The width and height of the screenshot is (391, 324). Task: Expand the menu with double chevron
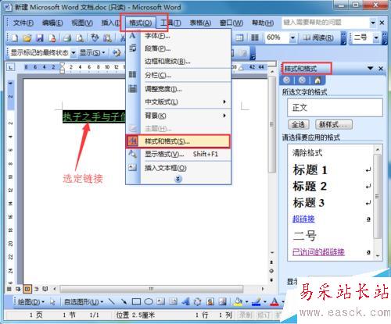178,179
